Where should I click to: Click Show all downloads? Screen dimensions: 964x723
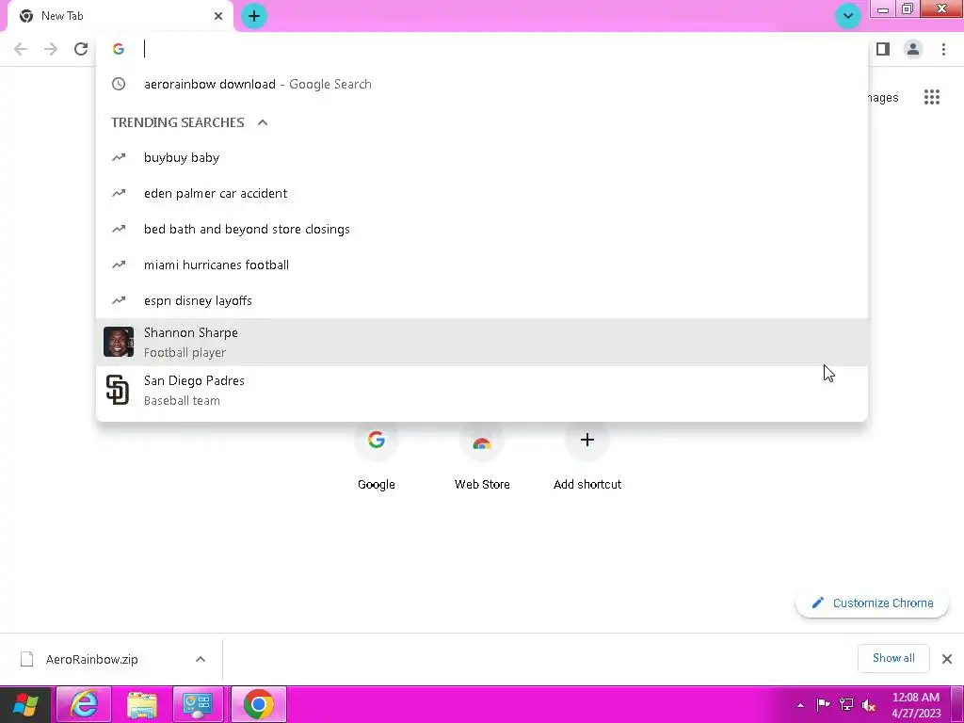[893, 658]
